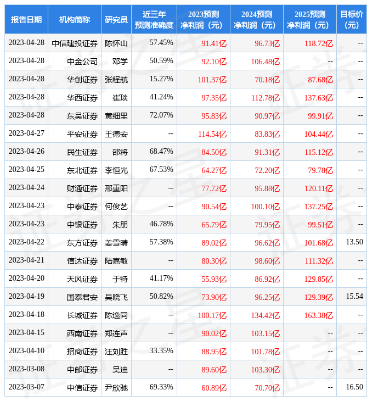Image resolution: width=367 pixels, height=401 pixels.
Task: Click analyst name 陈怀山
Action: click(116, 43)
